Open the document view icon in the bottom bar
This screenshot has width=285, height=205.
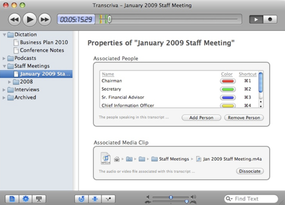pos(12,199)
